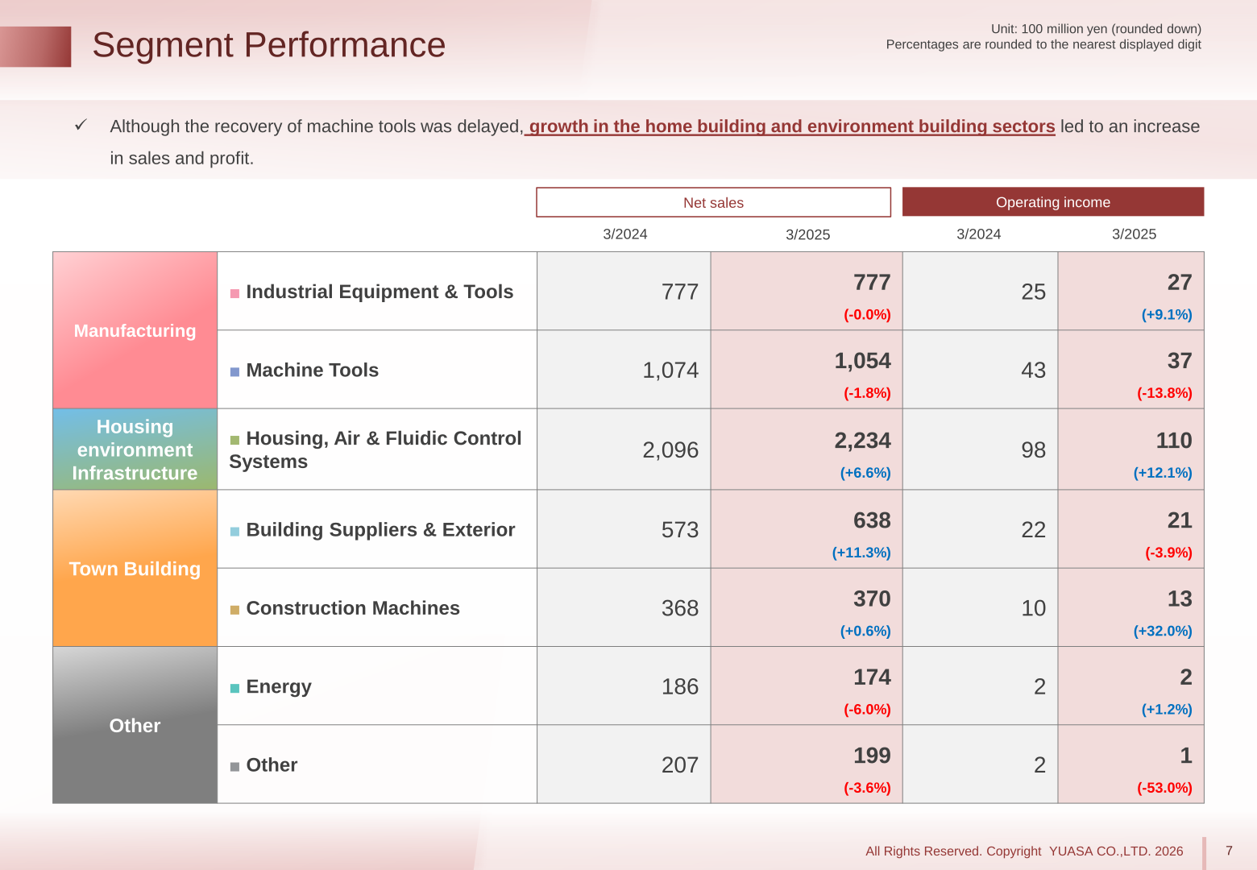Viewport: 1257px width, 870px height.
Task: Click the 'Construction Machines' row label
Action: 353,608
